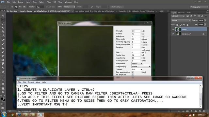Select the Eraser tool
The image size is (209, 117).
coord(3,56)
